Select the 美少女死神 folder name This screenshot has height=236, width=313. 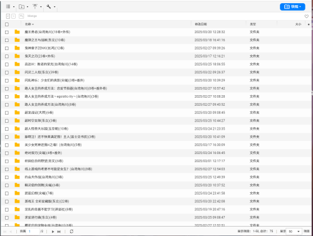53,145
